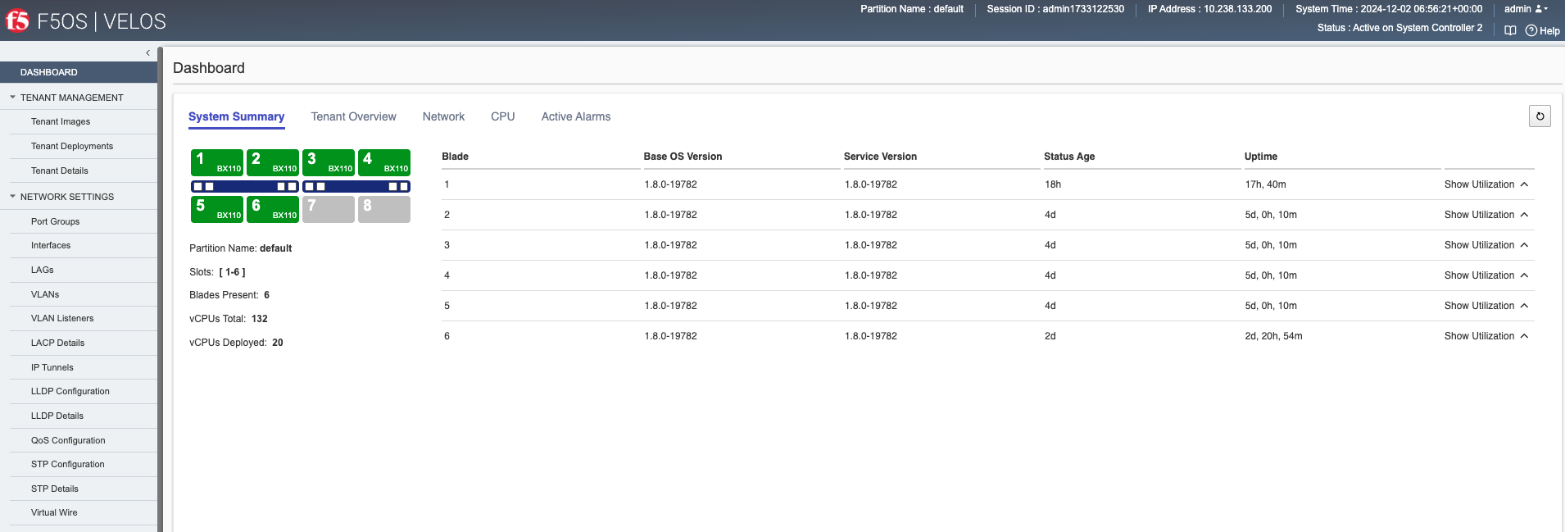
Task: Go to the VLANs page
Action: (45, 294)
